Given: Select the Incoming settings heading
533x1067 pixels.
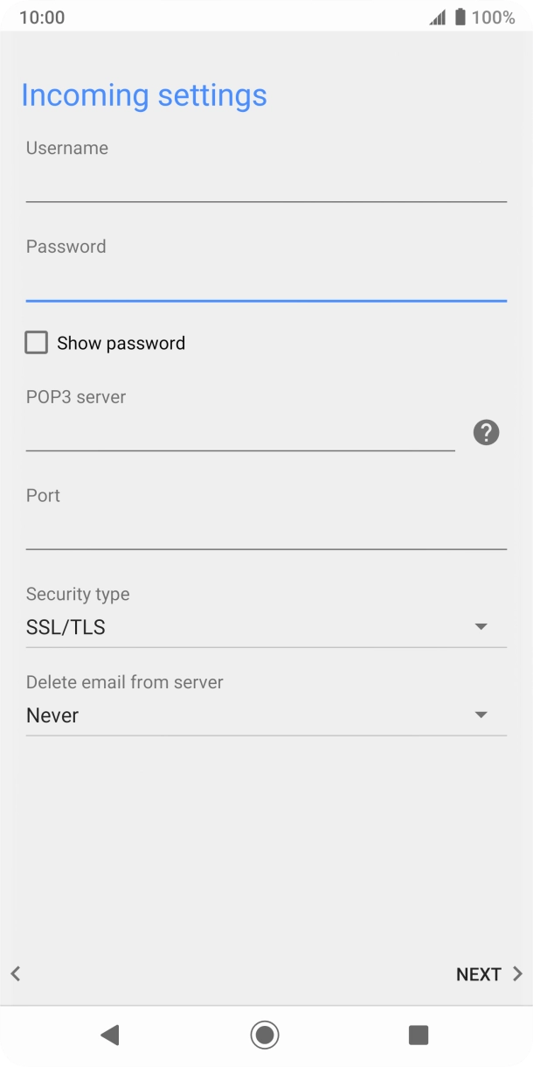Looking at the screenshot, I should point(144,94).
